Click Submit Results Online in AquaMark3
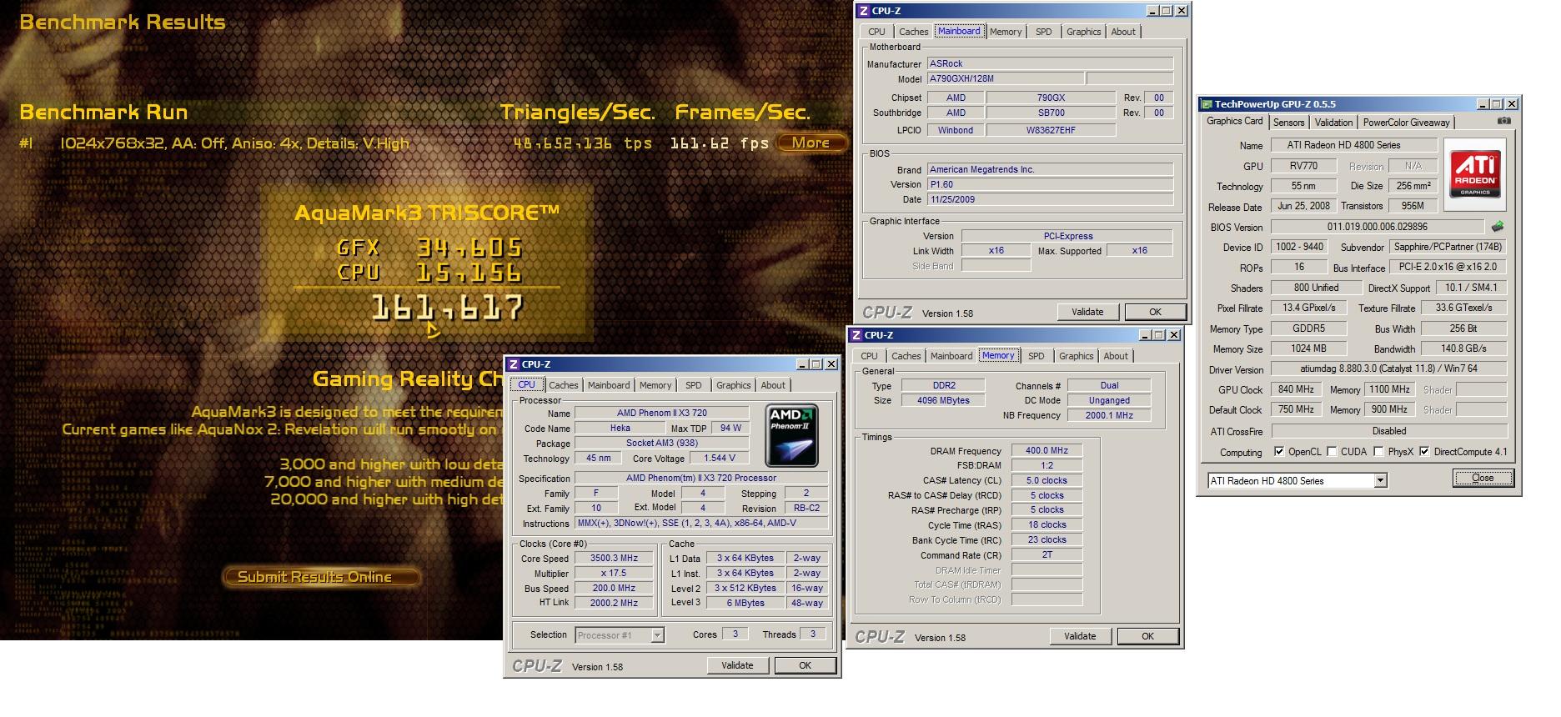 321,577
